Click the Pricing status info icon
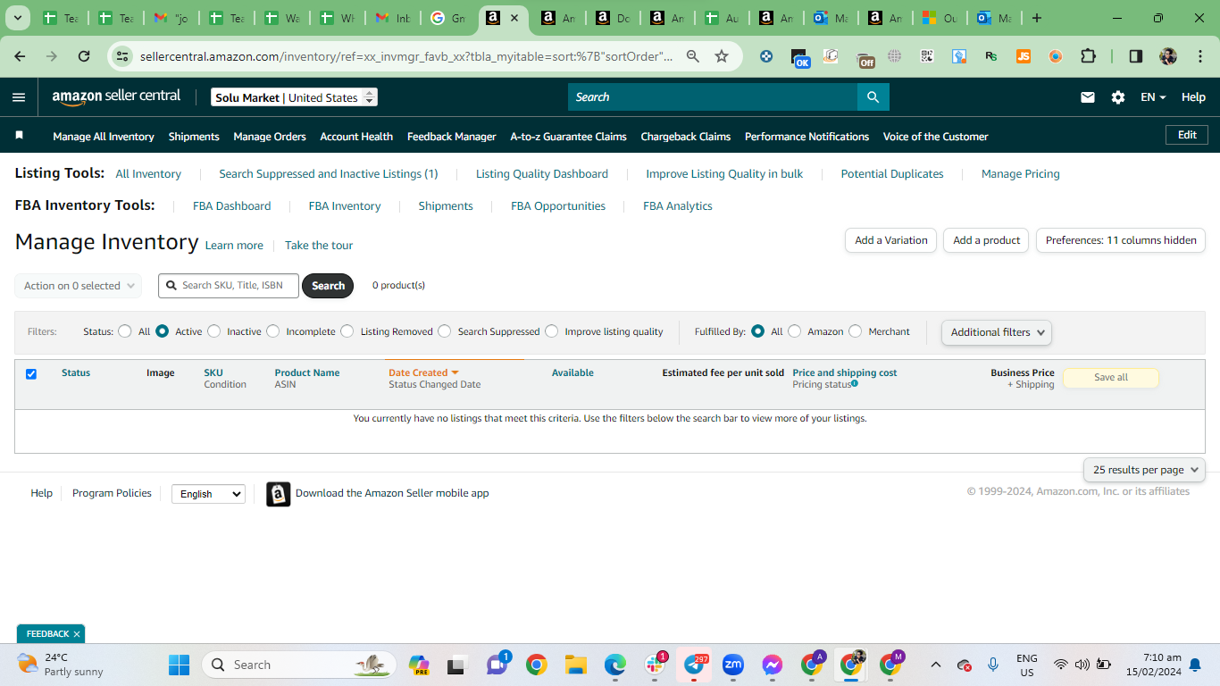Screen dimensions: 1220x686 pos(855,383)
